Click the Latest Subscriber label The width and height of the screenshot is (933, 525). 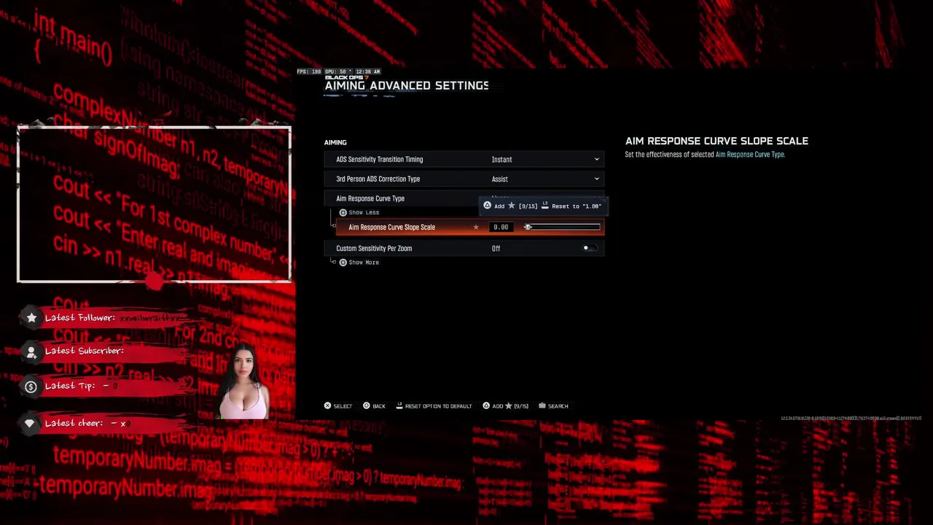(85, 351)
